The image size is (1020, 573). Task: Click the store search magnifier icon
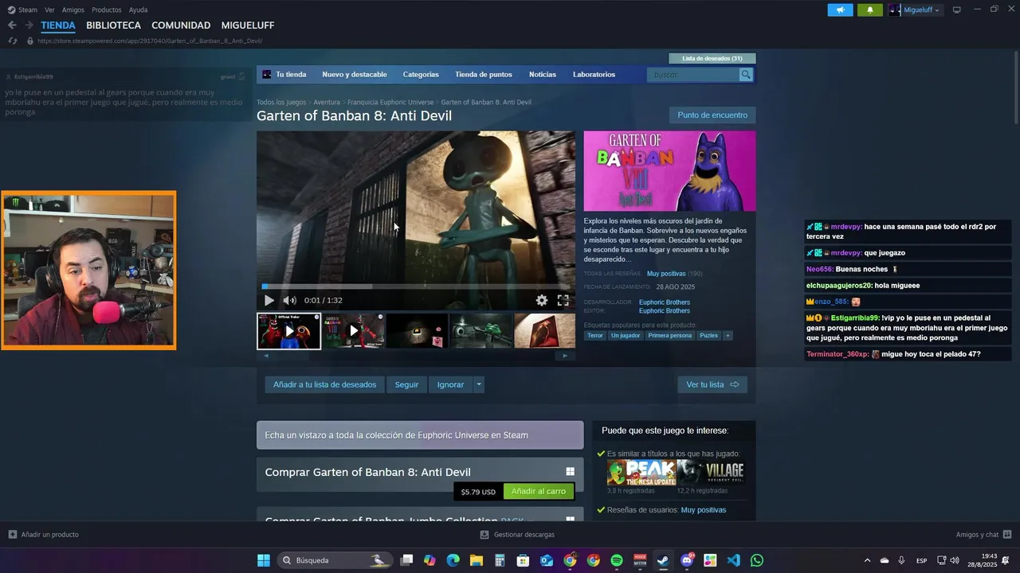pos(746,75)
